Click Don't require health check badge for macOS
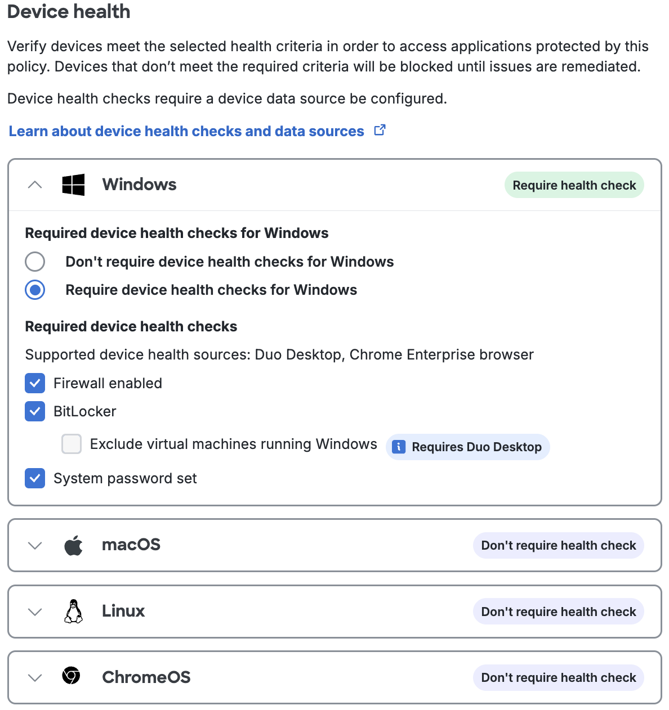The width and height of the screenshot is (669, 710). (x=558, y=545)
